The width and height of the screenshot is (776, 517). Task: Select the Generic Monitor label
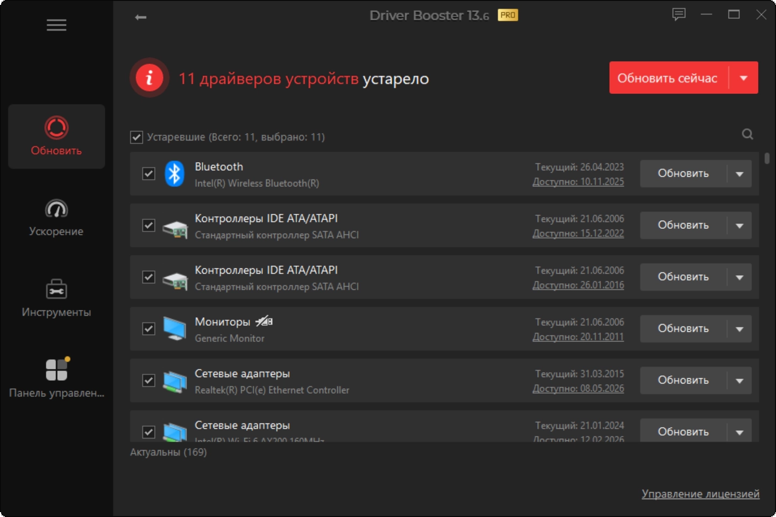click(x=230, y=339)
